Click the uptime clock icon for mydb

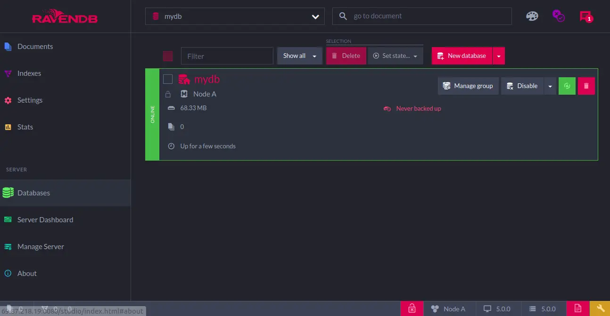coord(171,146)
